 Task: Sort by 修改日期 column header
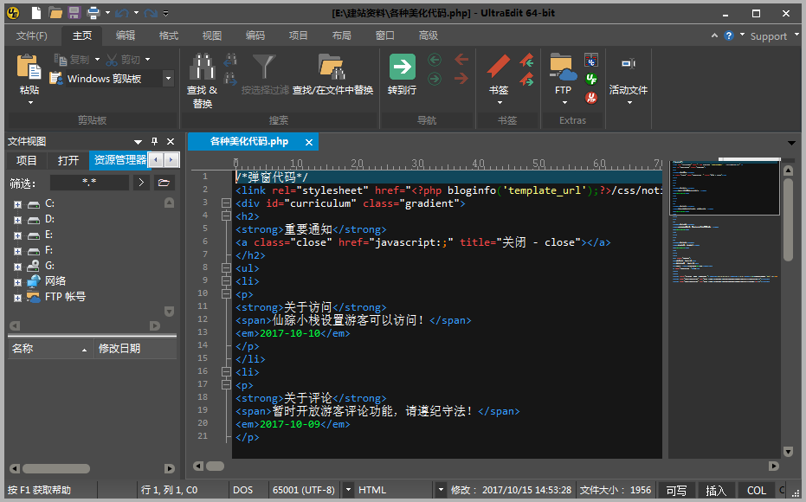(x=119, y=348)
